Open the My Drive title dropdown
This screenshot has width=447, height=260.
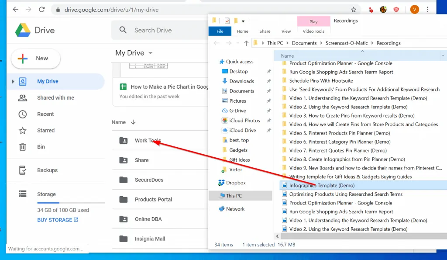pyautogui.click(x=151, y=53)
